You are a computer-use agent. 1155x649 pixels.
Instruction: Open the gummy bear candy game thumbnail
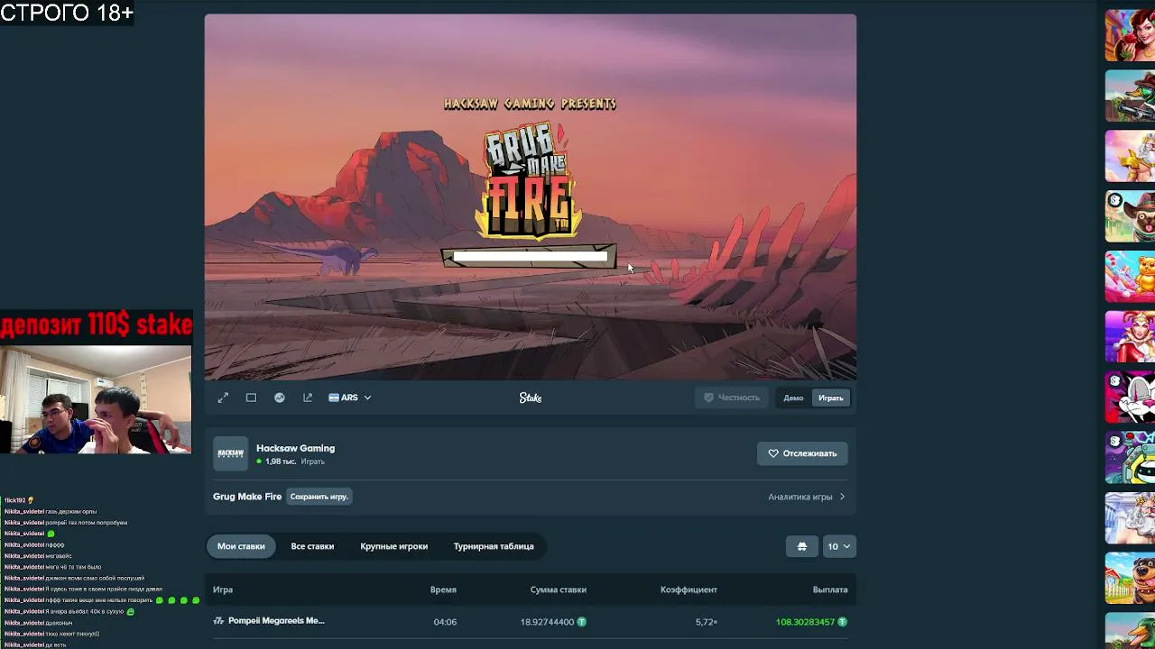(x=1130, y=277)
